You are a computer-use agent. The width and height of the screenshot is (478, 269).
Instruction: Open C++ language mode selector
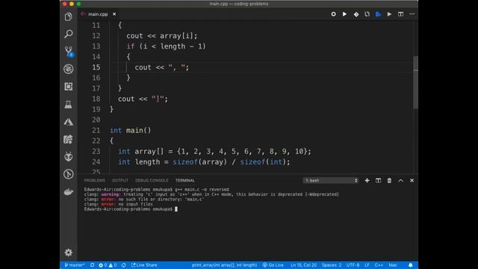pos(379,265)
